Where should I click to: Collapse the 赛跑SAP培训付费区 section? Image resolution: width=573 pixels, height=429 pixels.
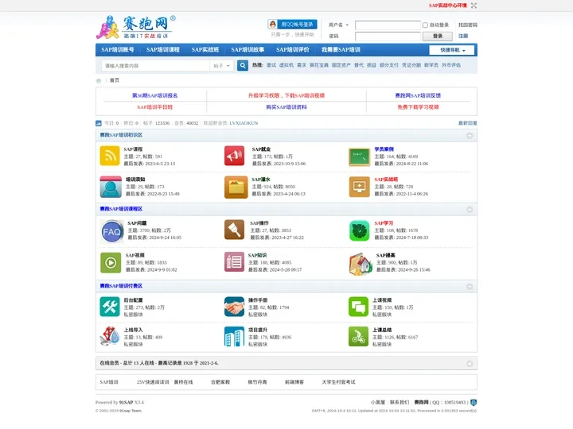coord(470,286)
